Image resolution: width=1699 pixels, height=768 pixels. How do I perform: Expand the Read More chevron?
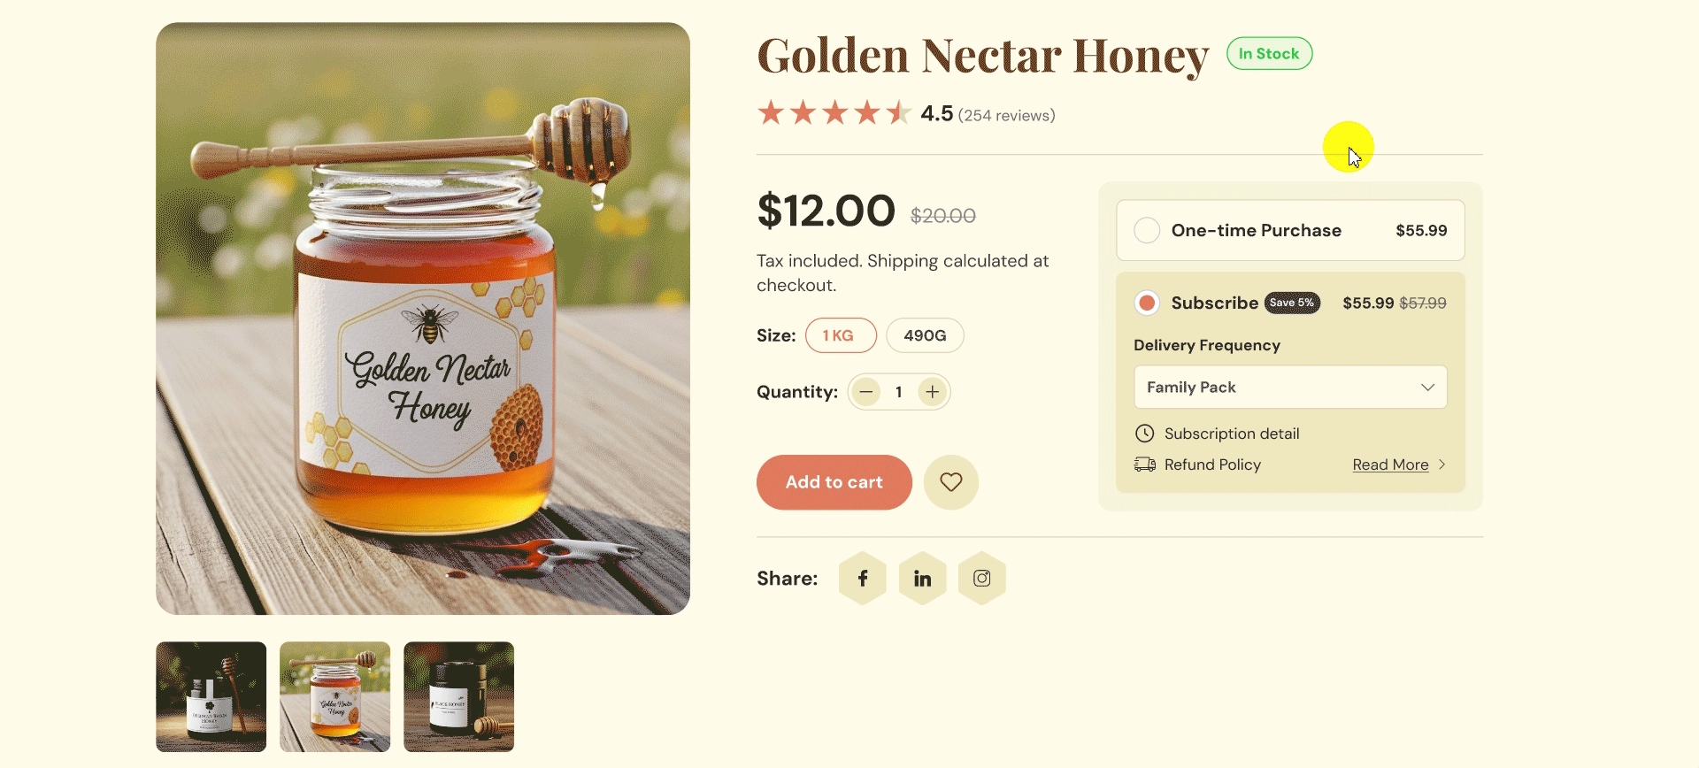(x=1442, y=465)
